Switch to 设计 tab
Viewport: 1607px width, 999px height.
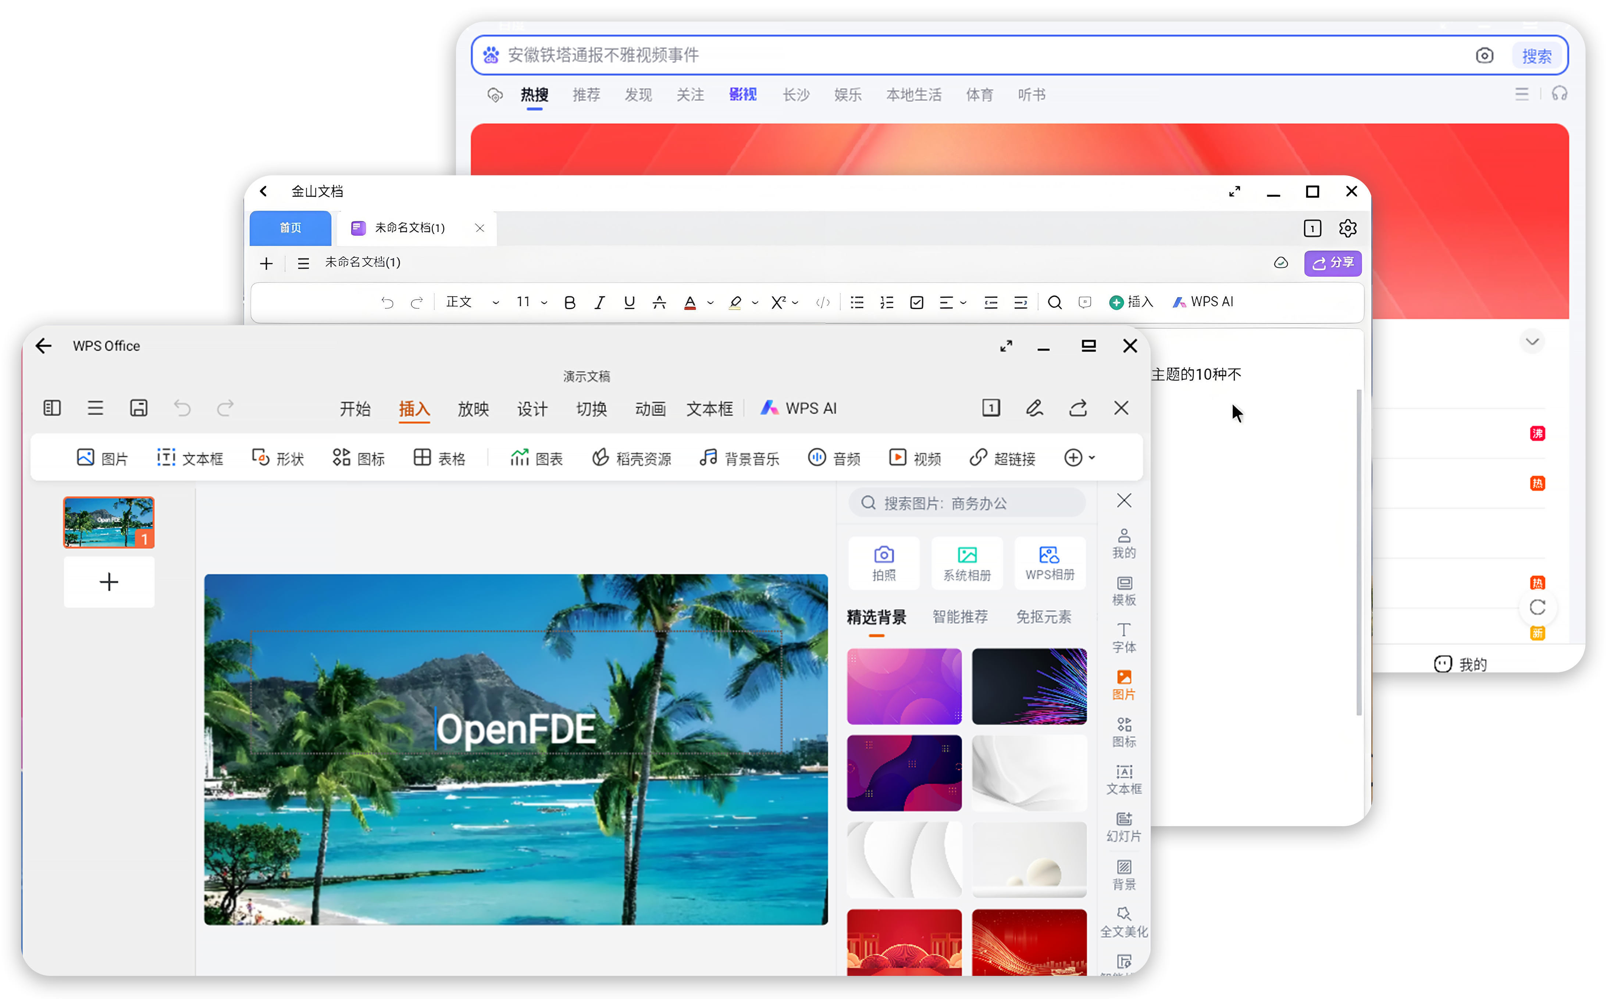point(532,408)
